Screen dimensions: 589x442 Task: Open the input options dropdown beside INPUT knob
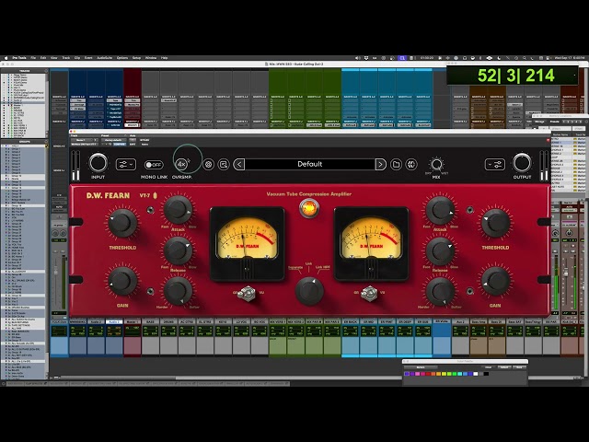[x=125, y=164]
